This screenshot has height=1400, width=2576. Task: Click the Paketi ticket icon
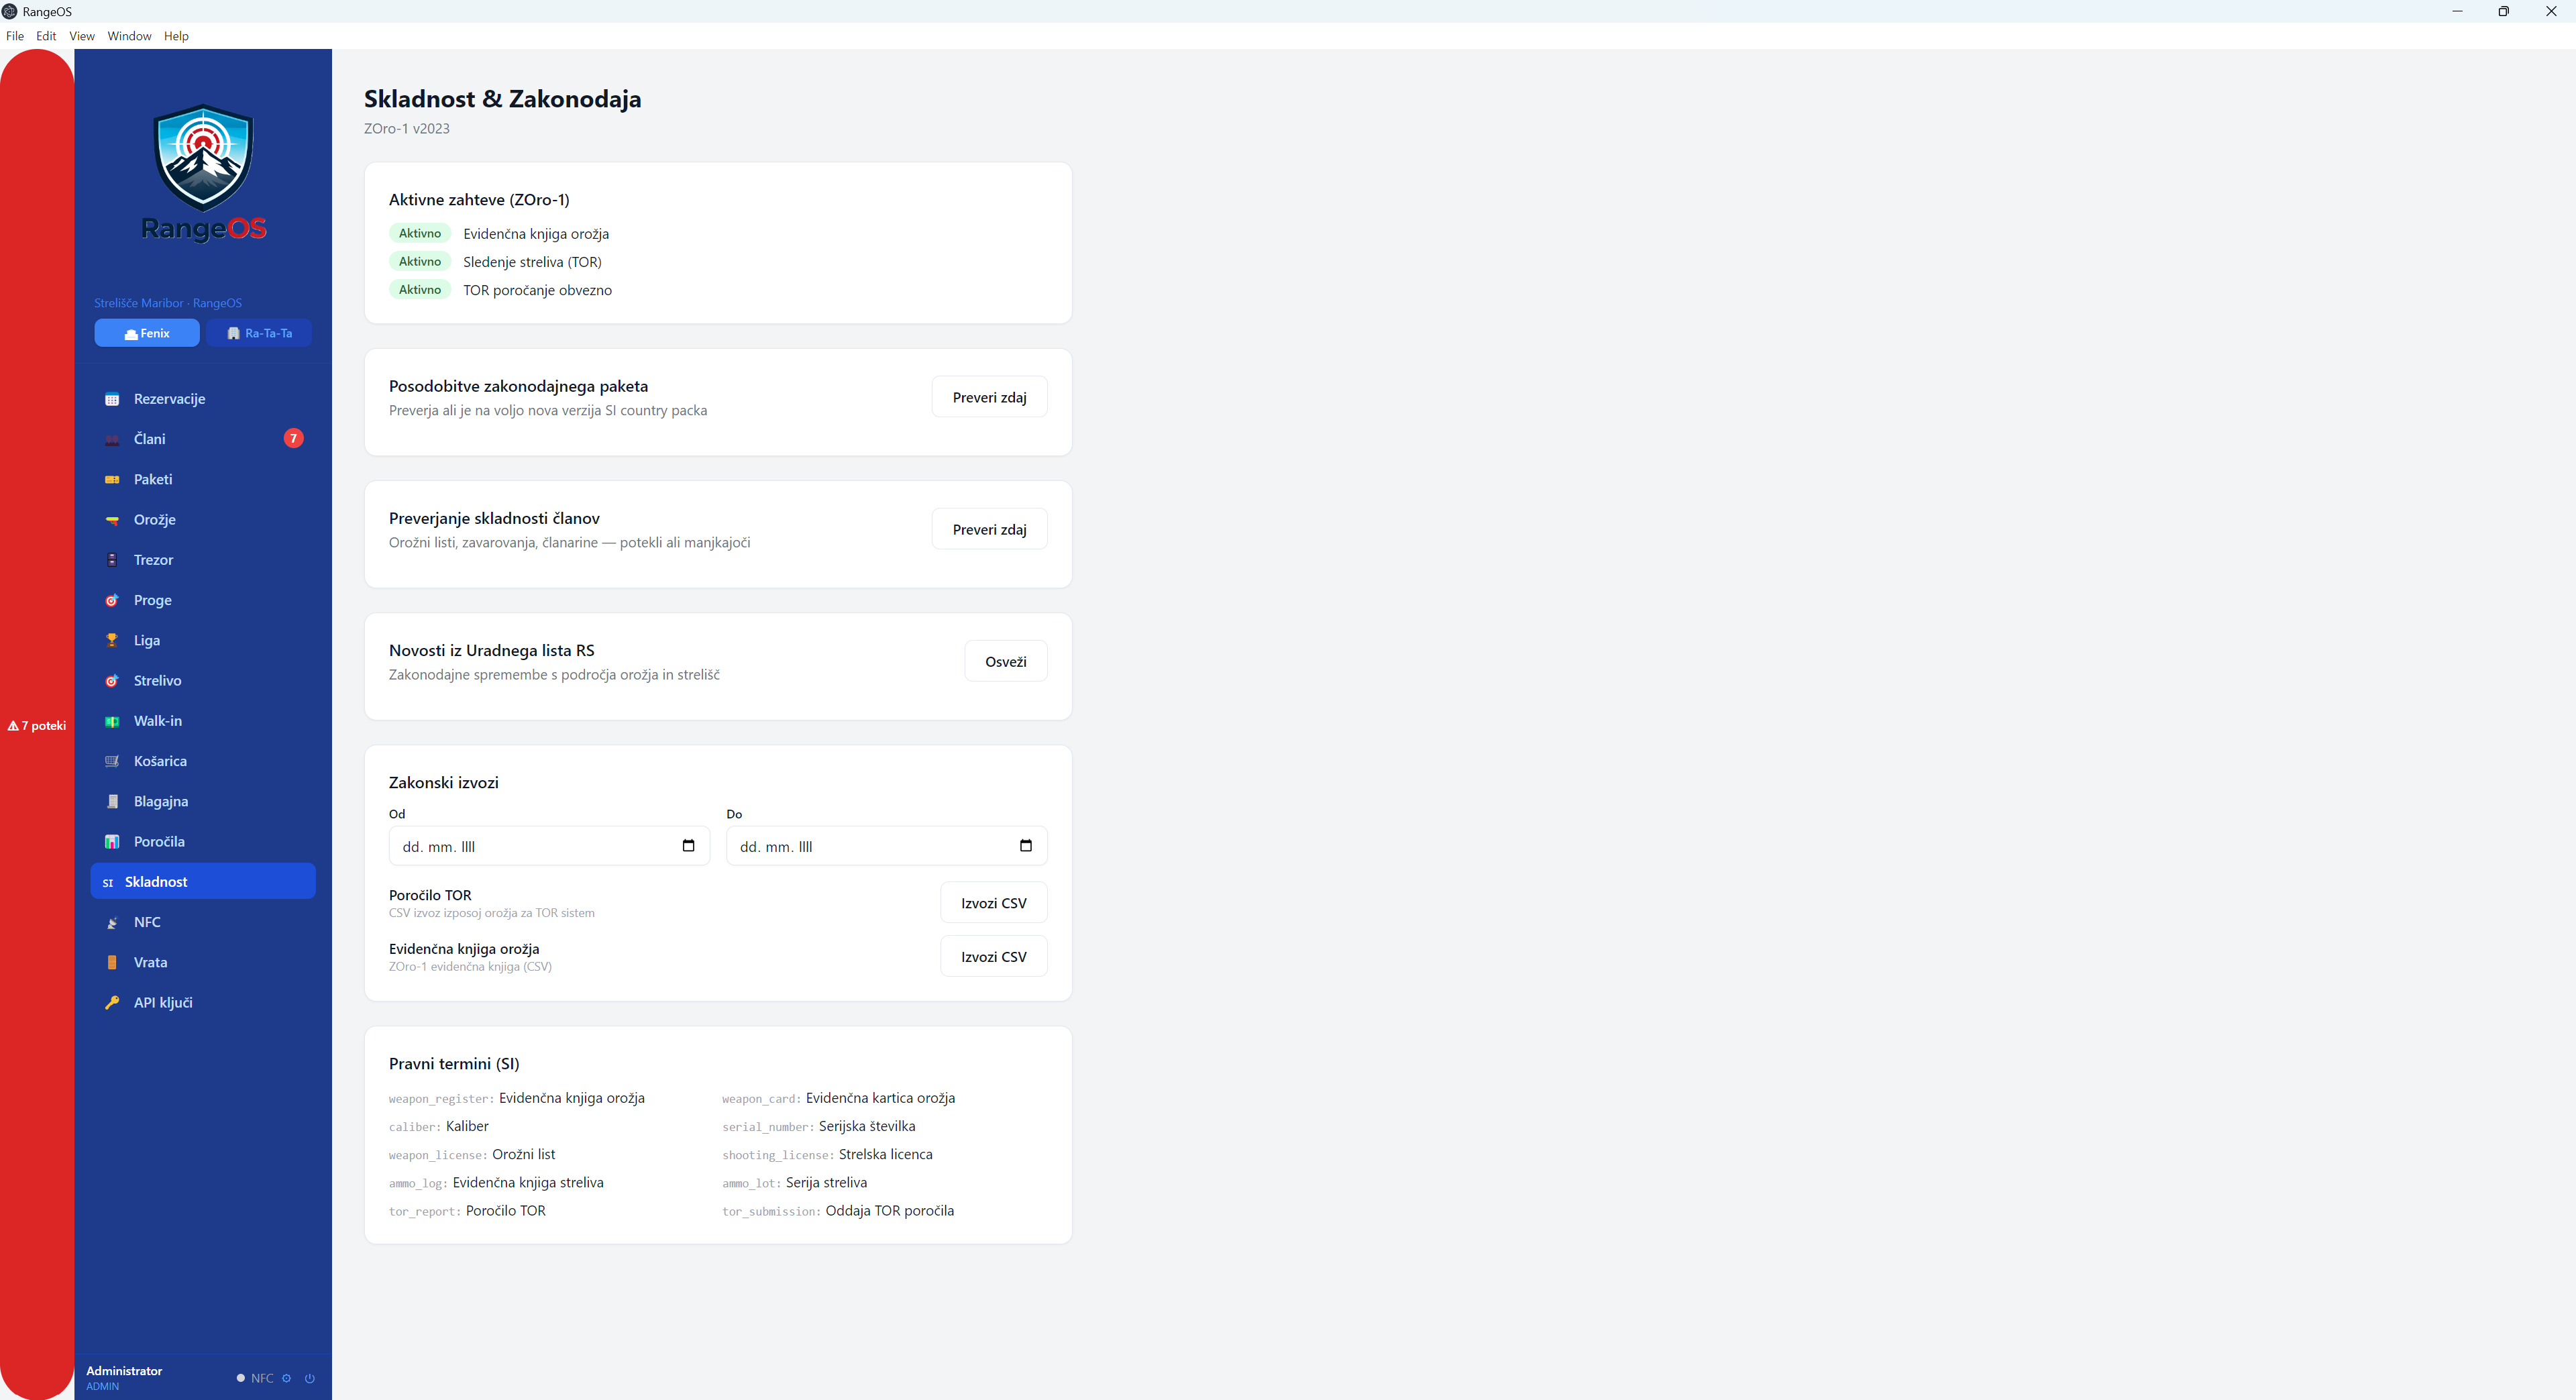click(112, 479)
